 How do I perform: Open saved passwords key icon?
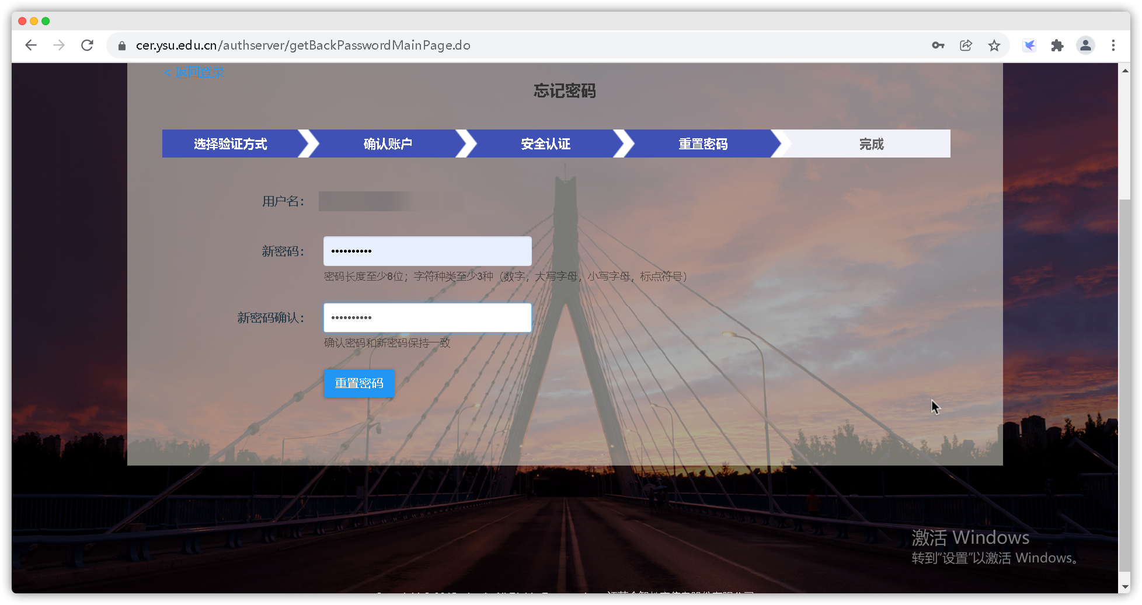pos(938,46)
